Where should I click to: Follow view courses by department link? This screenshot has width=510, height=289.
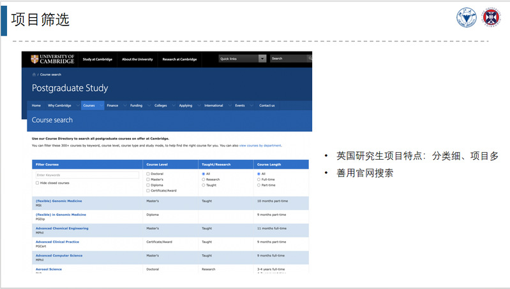click(260, 146)
